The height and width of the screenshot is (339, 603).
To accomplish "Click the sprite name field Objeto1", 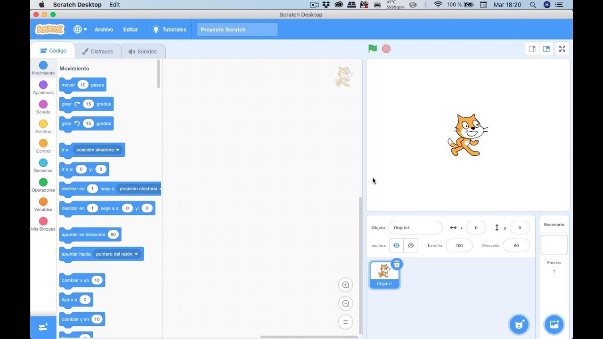I will [416, 228].
